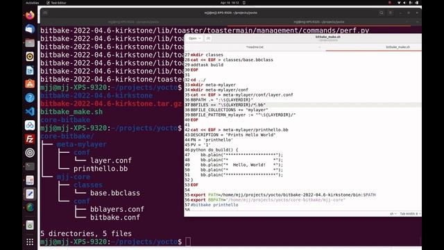Click '5 directories, 5 files' text

tap(86, 233)
